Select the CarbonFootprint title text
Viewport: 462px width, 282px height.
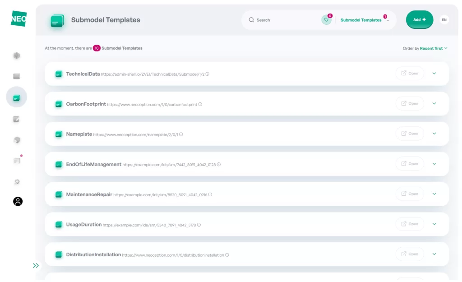86,104
